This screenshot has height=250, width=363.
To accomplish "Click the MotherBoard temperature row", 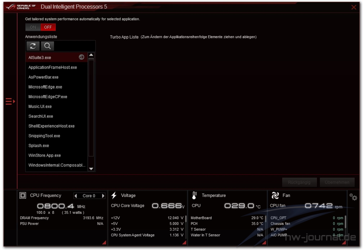I will point(227,218).
